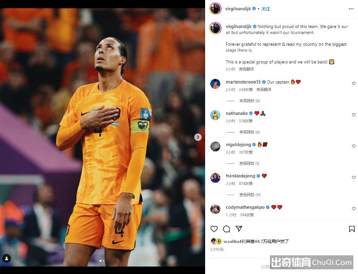This screenshot has width=358, height=274.
Task: Like codymathesgakpo's comment
Action: click(354, 209)
